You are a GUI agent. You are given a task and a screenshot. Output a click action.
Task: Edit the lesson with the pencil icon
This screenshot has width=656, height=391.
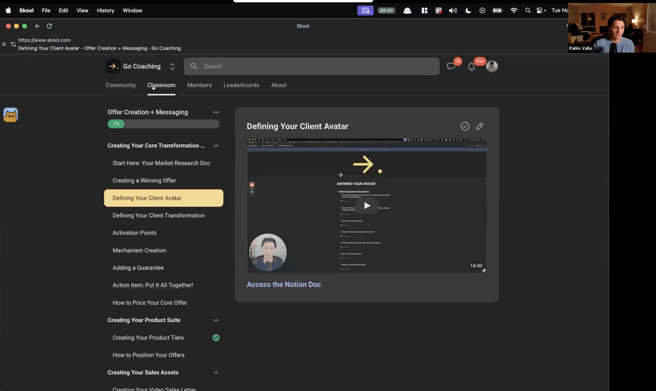click(x=479, y=126)
